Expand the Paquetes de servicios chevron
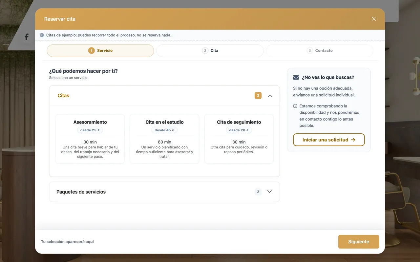 tap(269, 192)
